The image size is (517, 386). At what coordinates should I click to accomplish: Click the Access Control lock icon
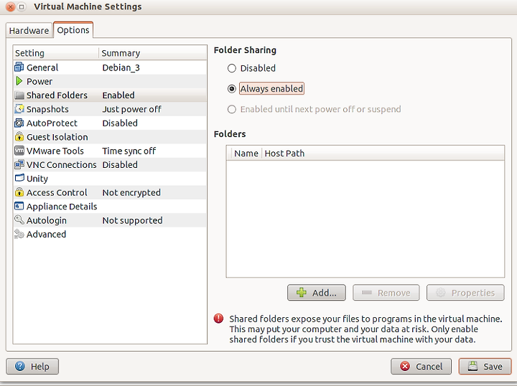click(x=19, y=192)
